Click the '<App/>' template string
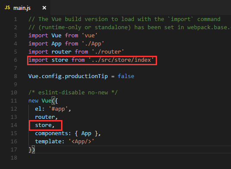Image resolution: width=231 pixels, height=169 pixels. [81, 142]
